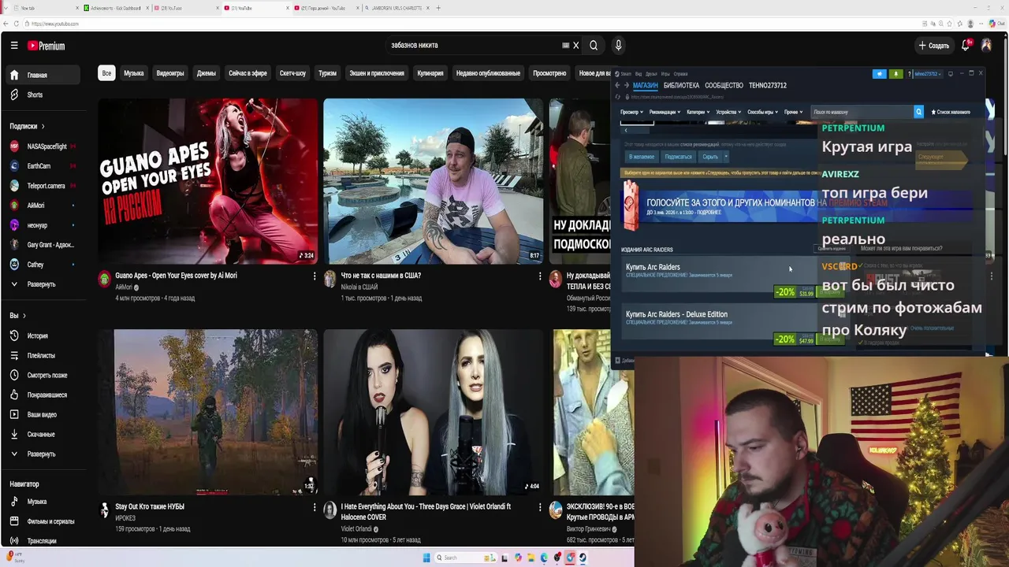Click В желаемое button in Steam
The width and height of the screenshot is (1009, 567).
click(x=642, y=157)
